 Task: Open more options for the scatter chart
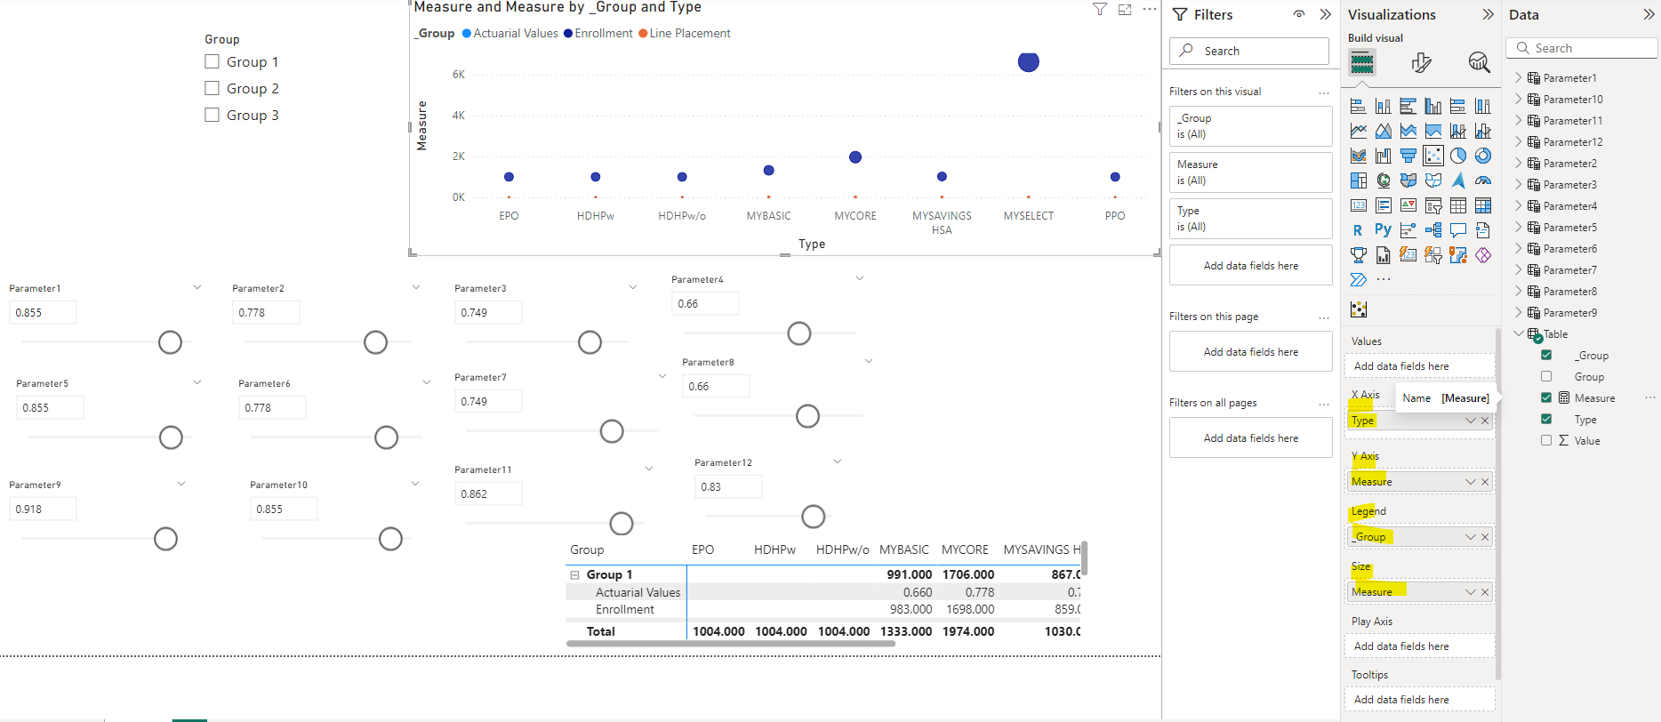(1150, 10)
